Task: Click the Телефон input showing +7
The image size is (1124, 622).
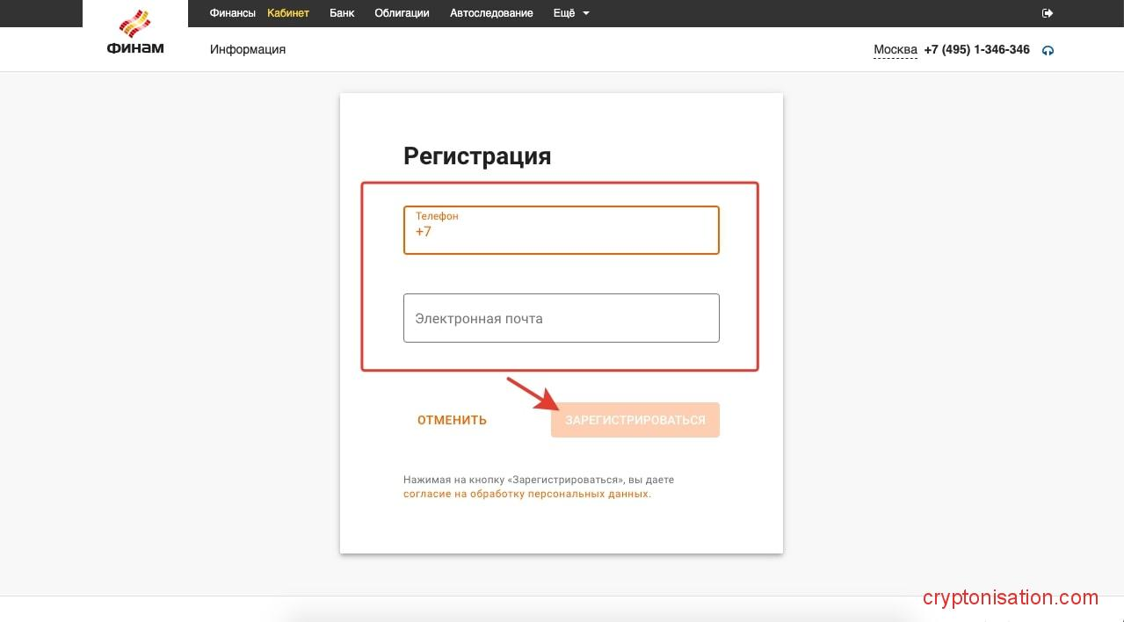Action: 561,230
